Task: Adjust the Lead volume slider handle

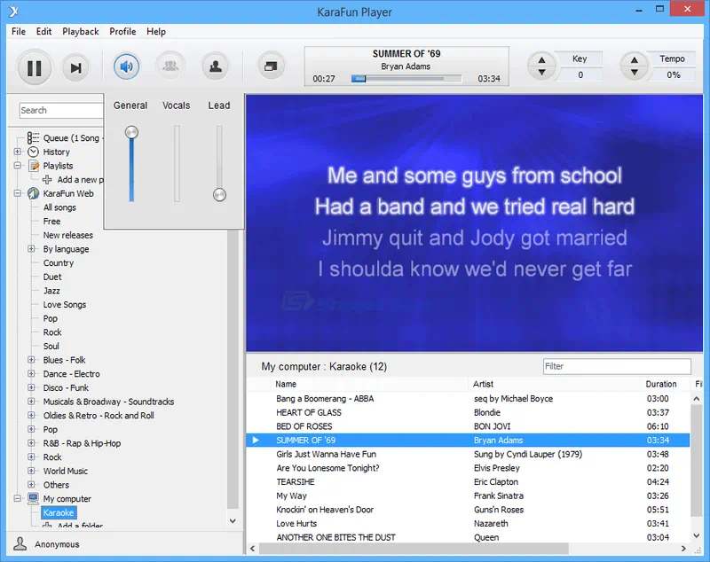Action: 219,195
